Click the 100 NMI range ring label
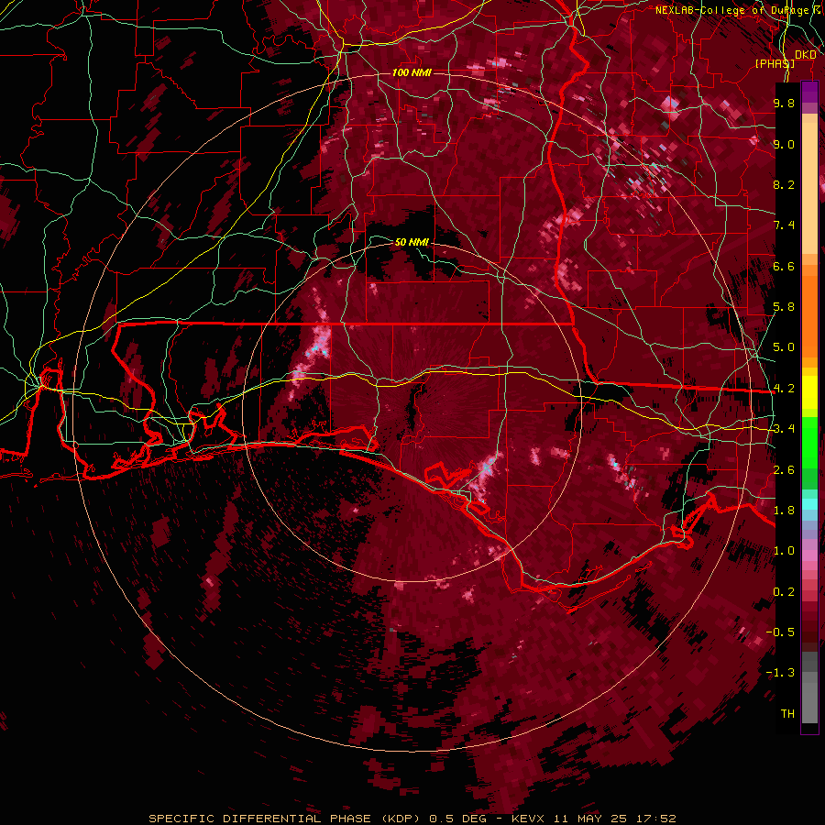 [x=412, y=72]
